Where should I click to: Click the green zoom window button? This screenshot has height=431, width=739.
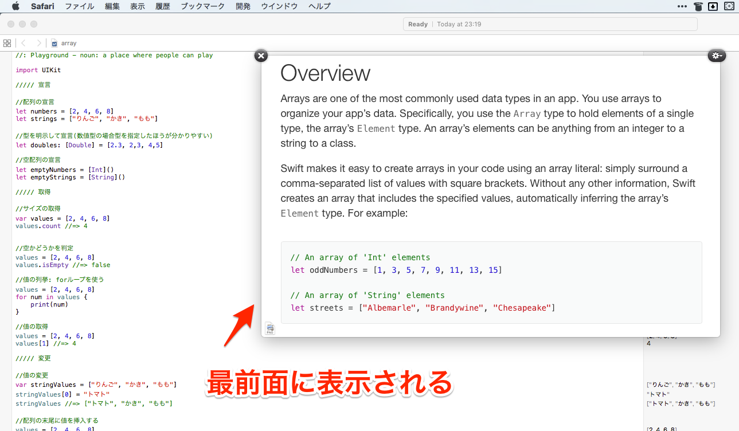point(34,24)
